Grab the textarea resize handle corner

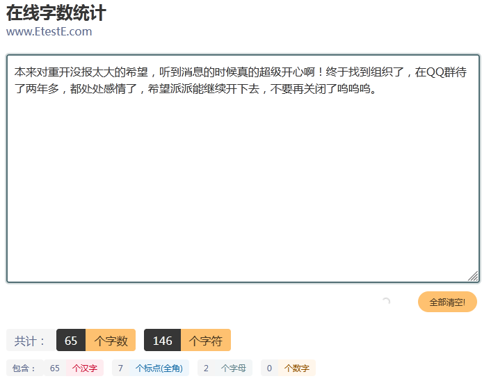(473, 276)
